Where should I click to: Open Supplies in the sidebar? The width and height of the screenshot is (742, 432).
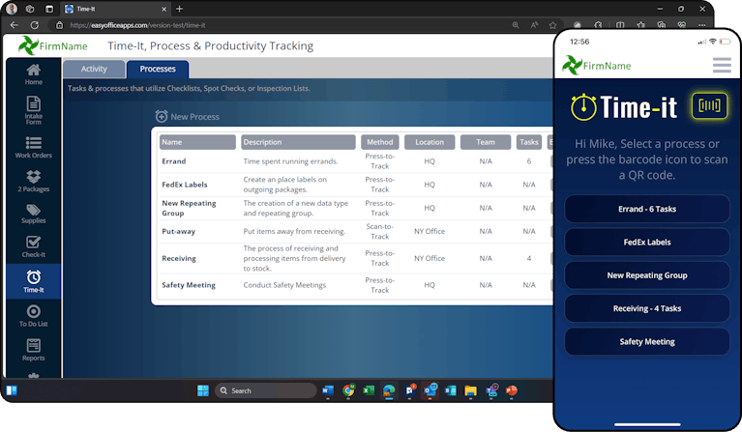pos(33,214)
